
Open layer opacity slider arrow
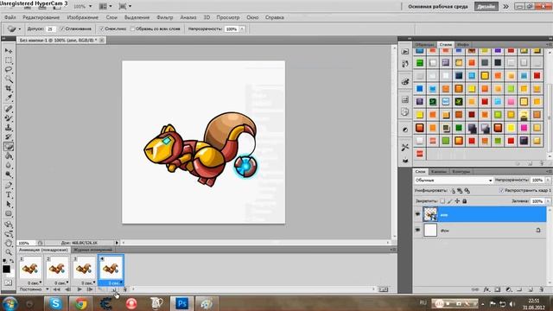[x=548, y=181]
